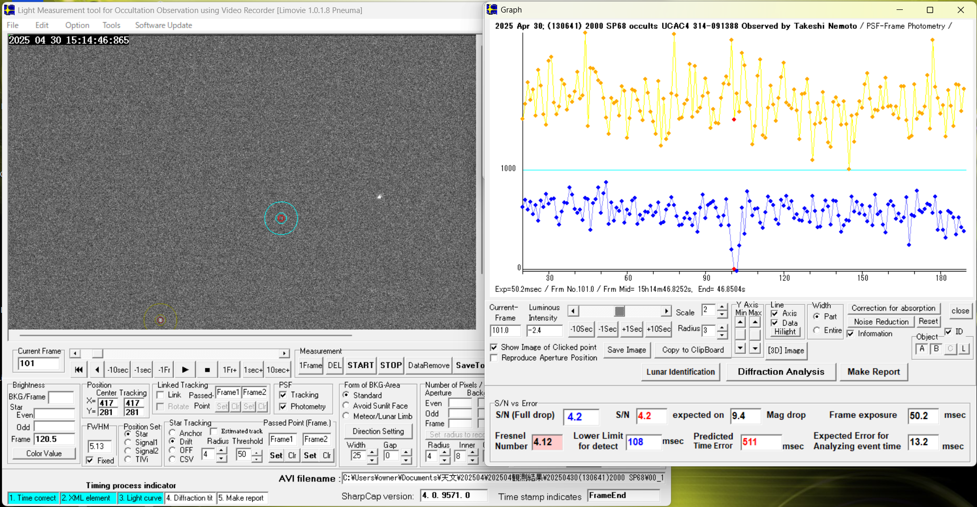
Task: Open the Software Update menu
Action: click(x=163, y=25)
